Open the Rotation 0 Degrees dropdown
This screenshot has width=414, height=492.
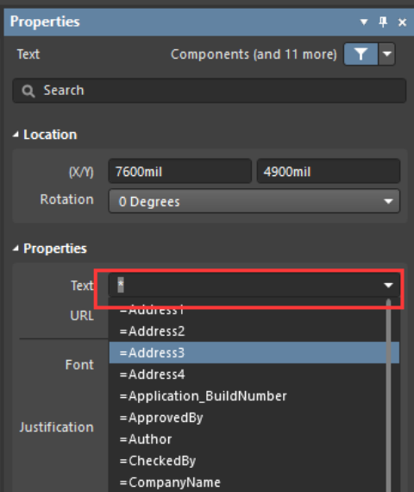[x=254, y=201]
